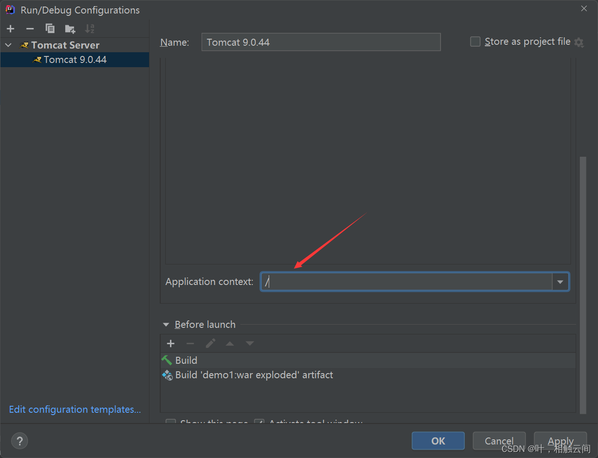
Task: Add a Before launch task
Action: coord(170,344)
